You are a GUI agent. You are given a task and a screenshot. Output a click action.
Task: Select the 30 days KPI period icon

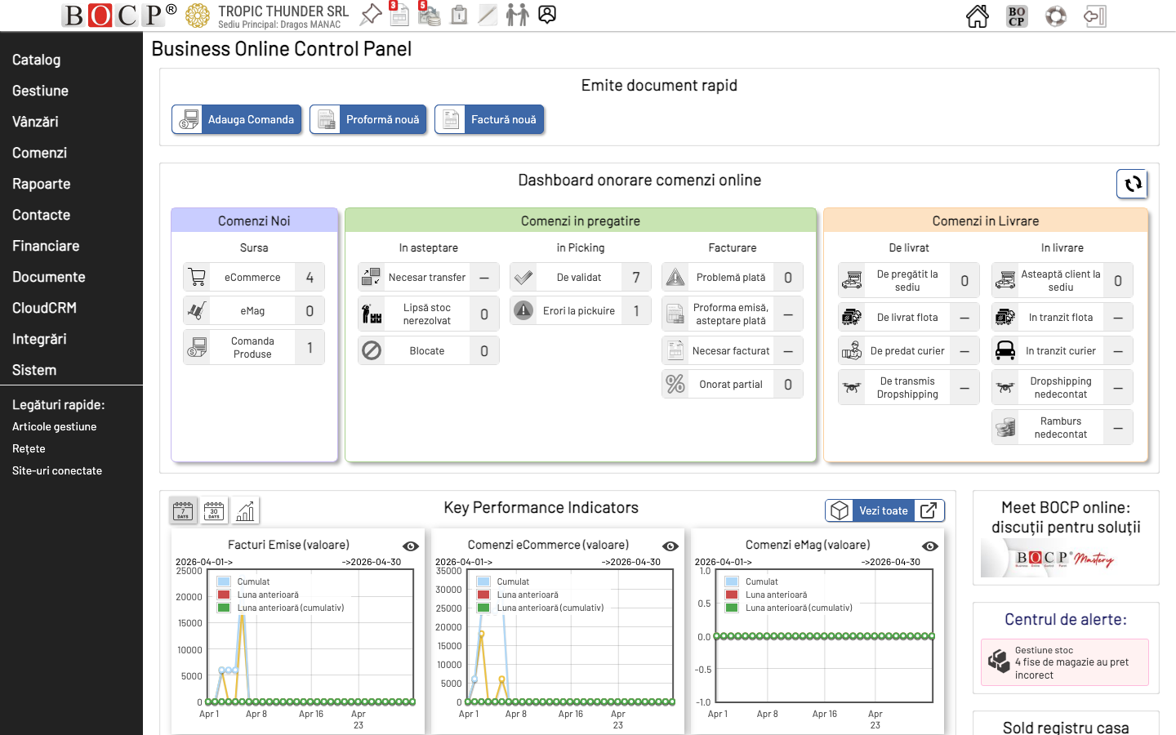(x=214, y=510)
